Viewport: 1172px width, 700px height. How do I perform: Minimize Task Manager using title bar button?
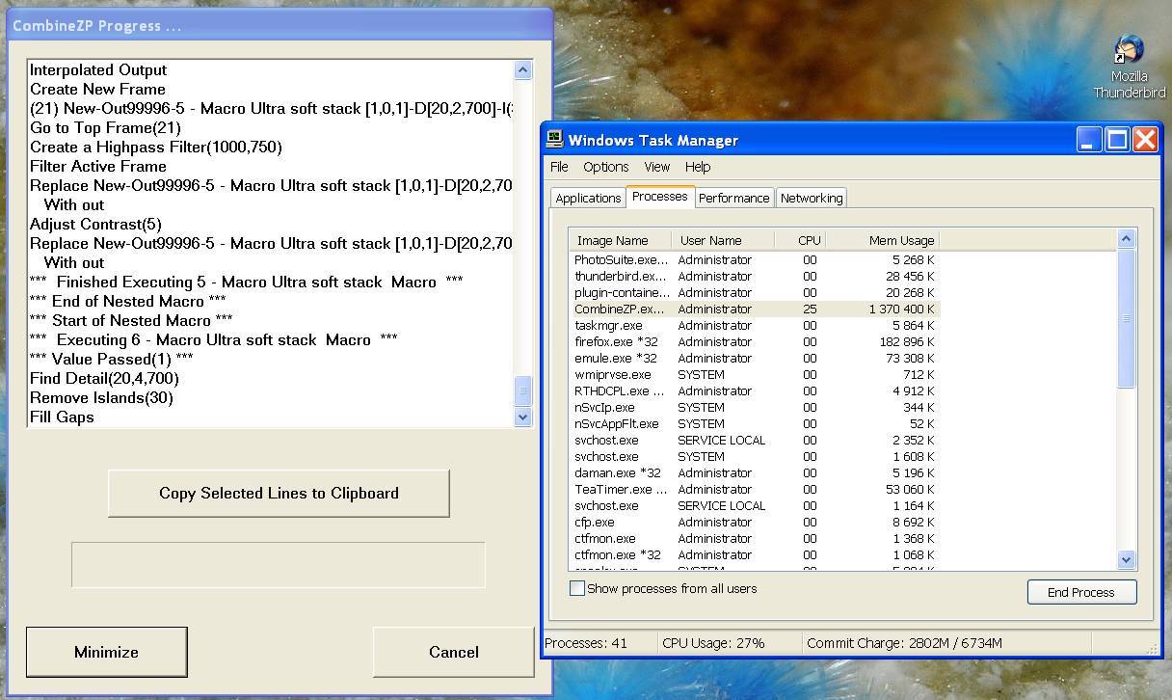click(1088, 140)
